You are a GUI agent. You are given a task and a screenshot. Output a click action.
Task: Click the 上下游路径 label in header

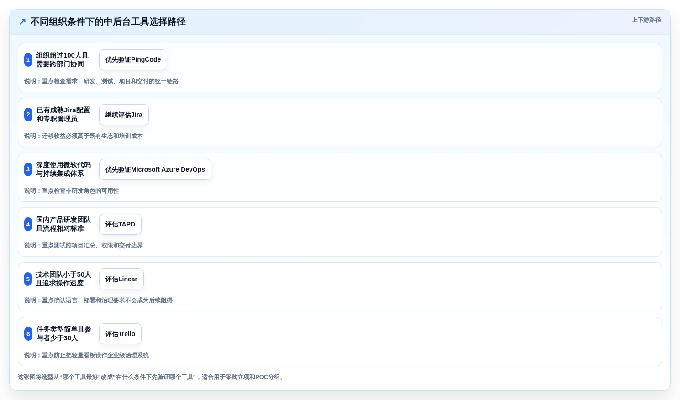[x=646, y=20]
